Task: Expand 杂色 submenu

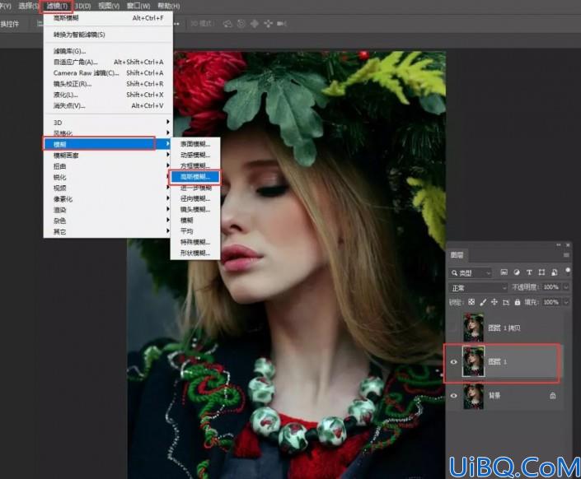Action: (x=108, y=221)
